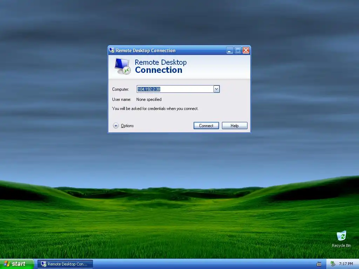Click the Remote Desktop monitor logo
This screenshot has height=269, width=359.
pyautogui.click(x=122, y=66)
